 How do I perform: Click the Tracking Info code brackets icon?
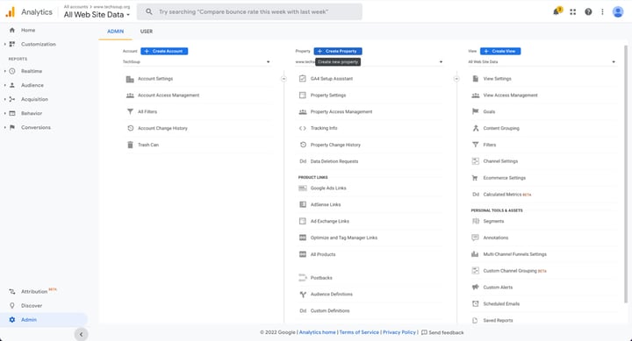(x=302, y=128)
